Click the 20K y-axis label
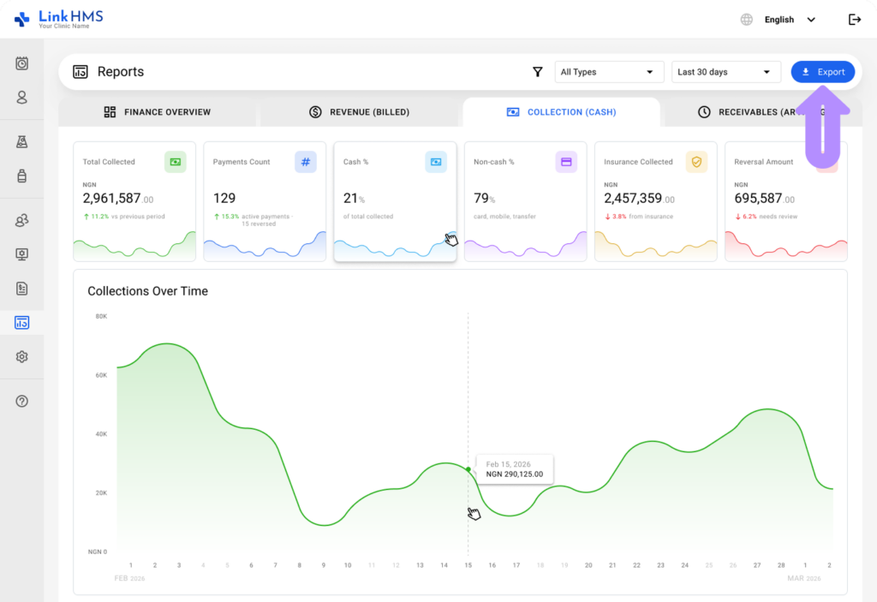Viewport: 877px width, 602px height. coord(101,493)
